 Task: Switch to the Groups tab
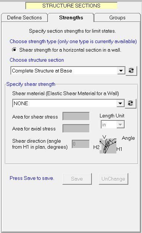[x=117, y=17]
